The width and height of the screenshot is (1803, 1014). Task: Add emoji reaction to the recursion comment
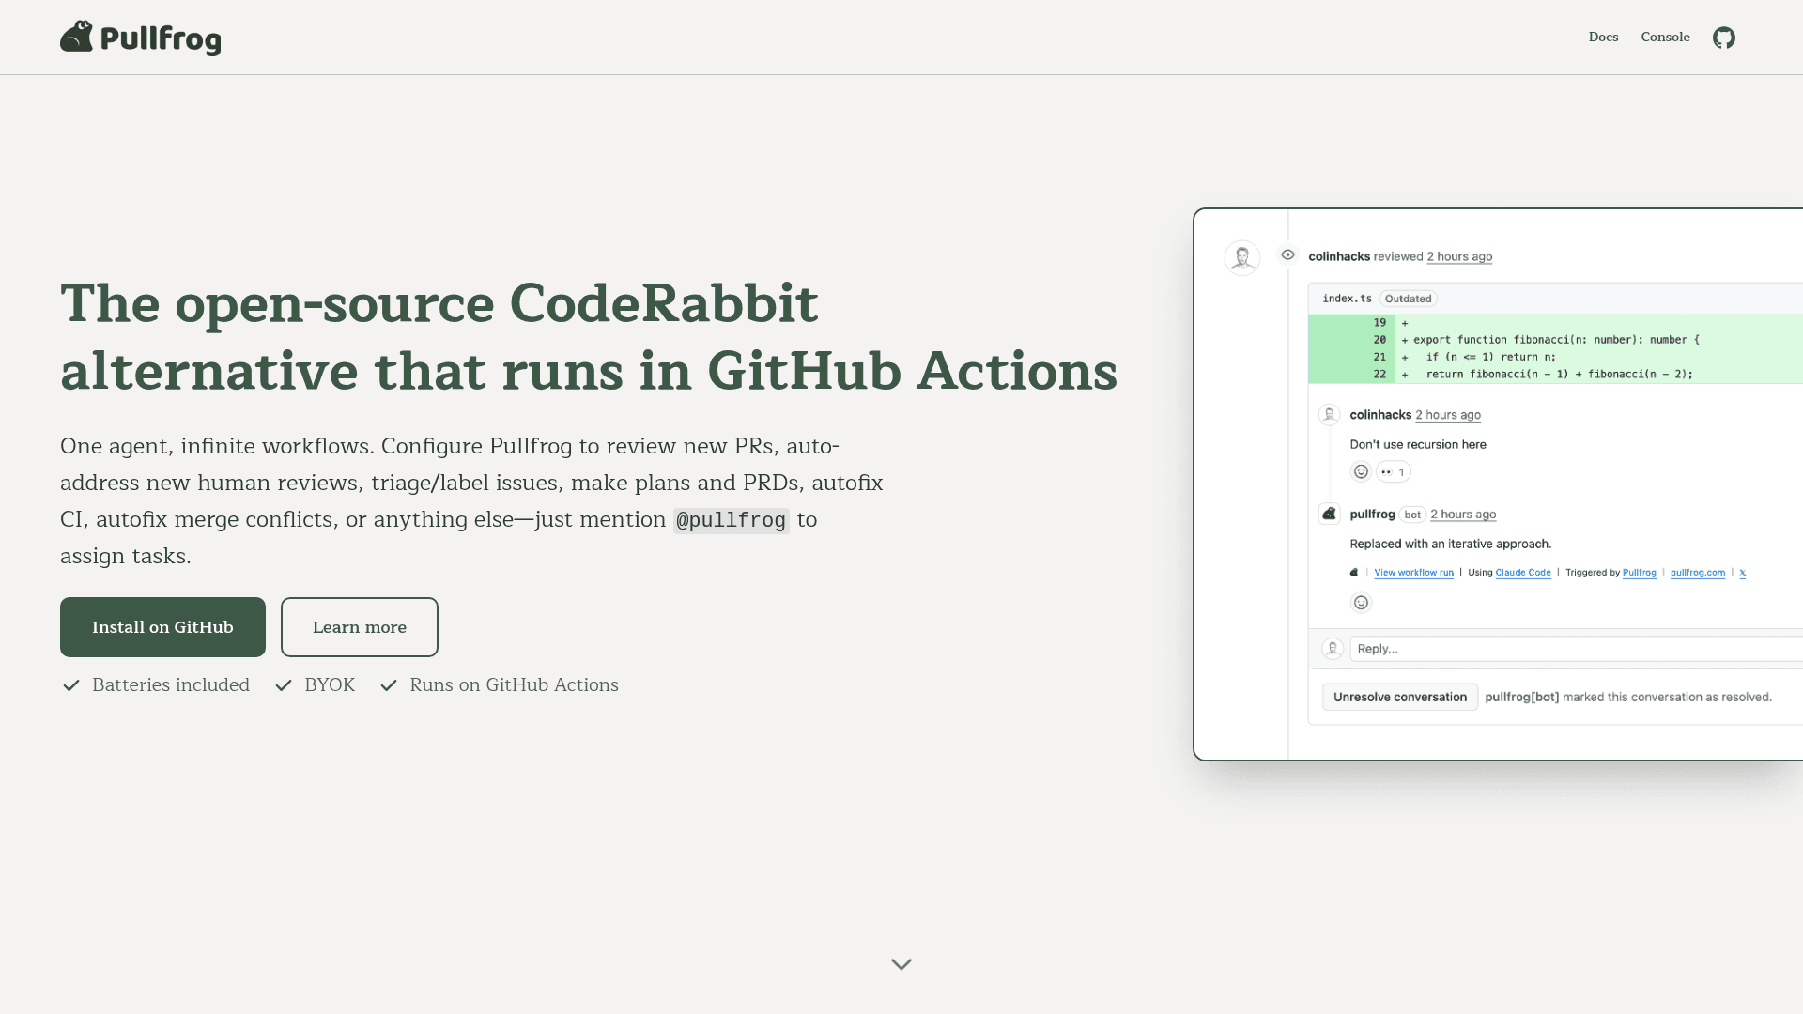tap(1361, 471)
